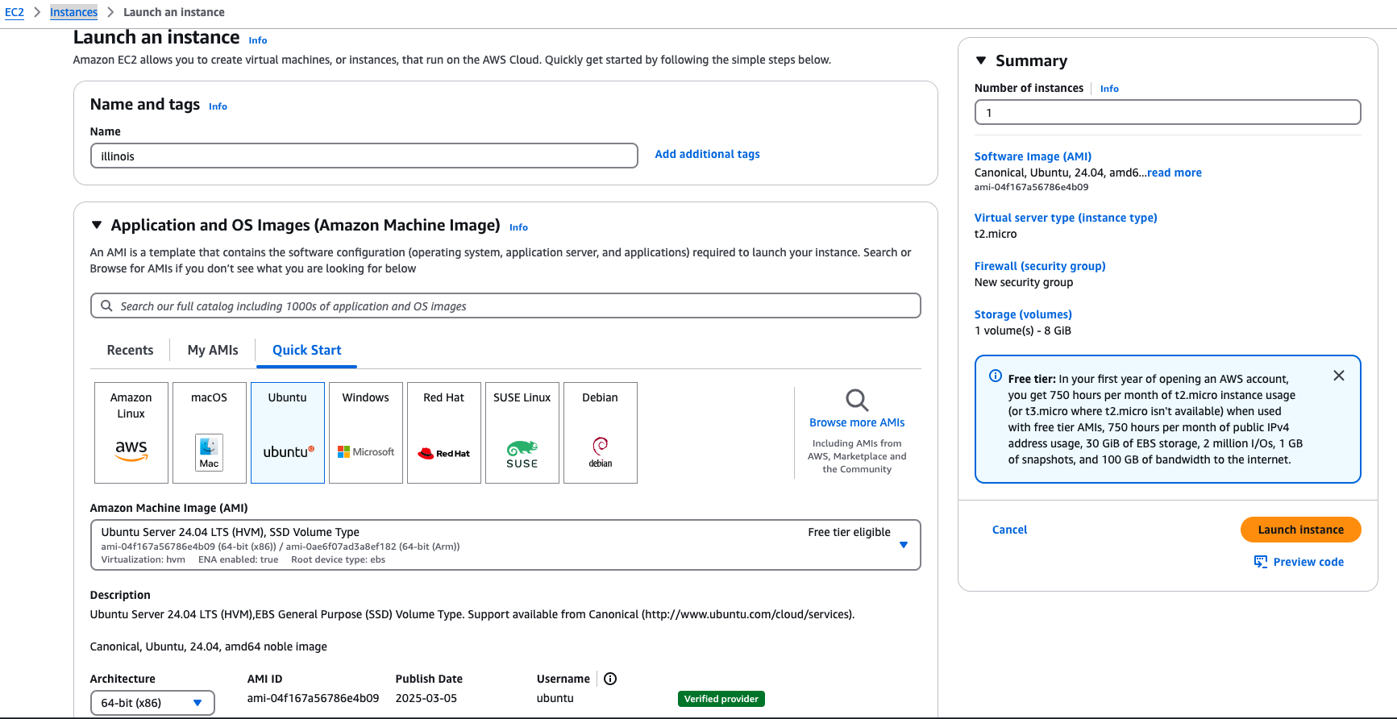This screenshot has width=1397, height=719.
Task: Open Info link beside Number of instances
Action: pyautogui.click(x=1109, y=89)
